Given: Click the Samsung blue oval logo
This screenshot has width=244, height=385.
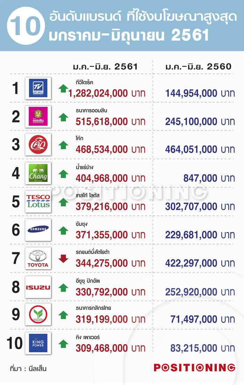Looking at the screenshot, I should (x=38, y=230).
